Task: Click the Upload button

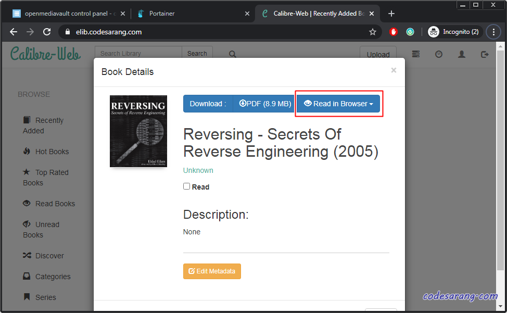Action: [x=378, y=54]
